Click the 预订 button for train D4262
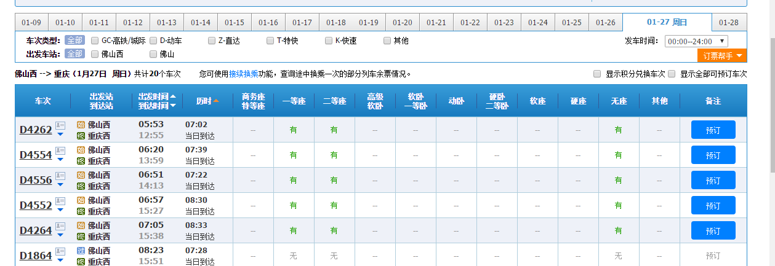This screenshot has height=266, width=775. click(x=713, y=130)
